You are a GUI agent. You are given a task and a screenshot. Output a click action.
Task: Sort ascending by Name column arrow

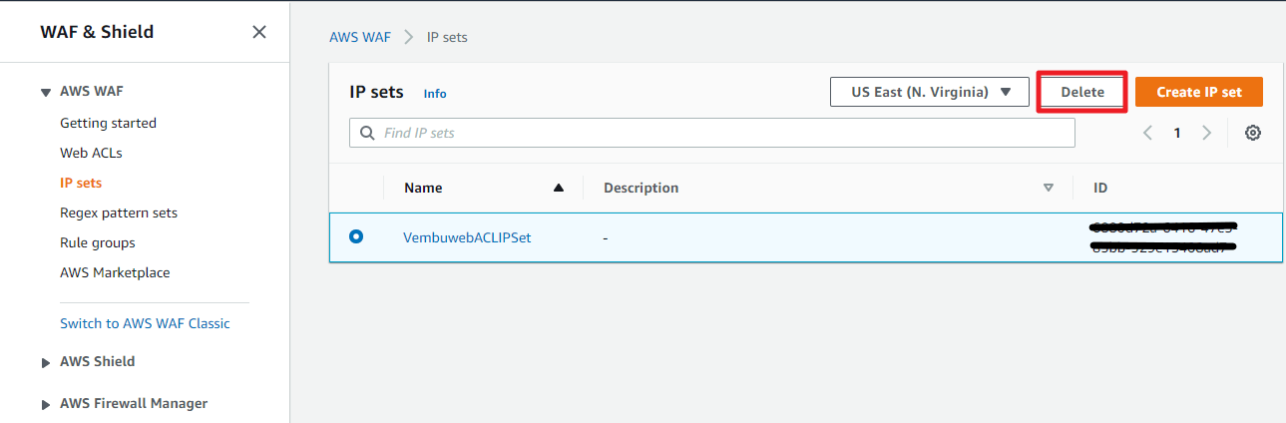[559, 188]
